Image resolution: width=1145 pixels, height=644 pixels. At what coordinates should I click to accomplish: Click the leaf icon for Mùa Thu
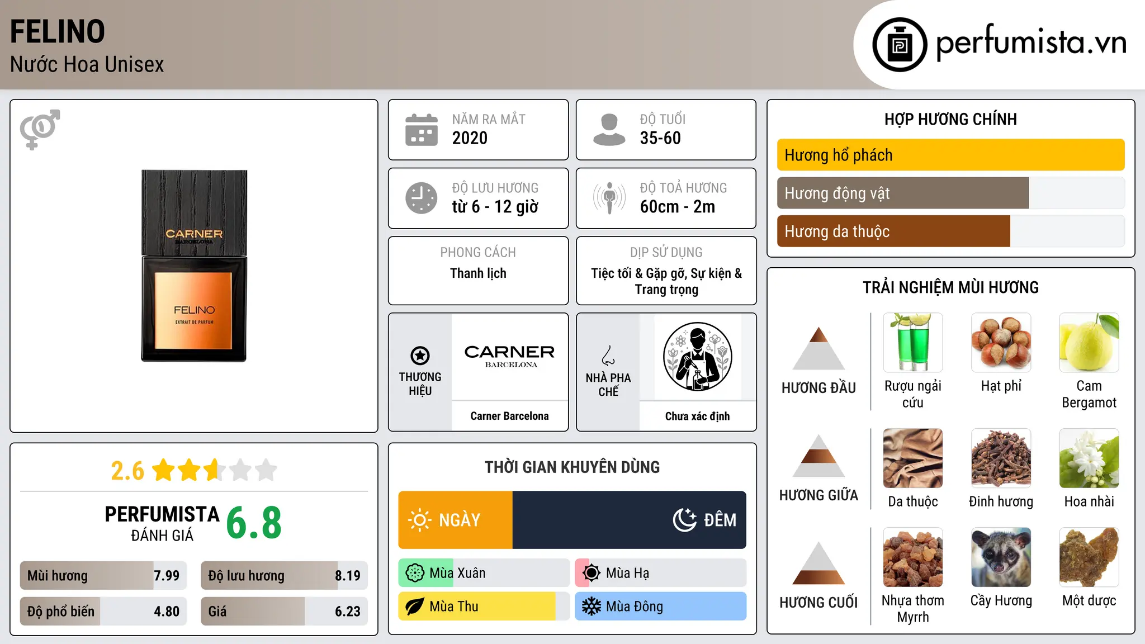tap(415, 607)
